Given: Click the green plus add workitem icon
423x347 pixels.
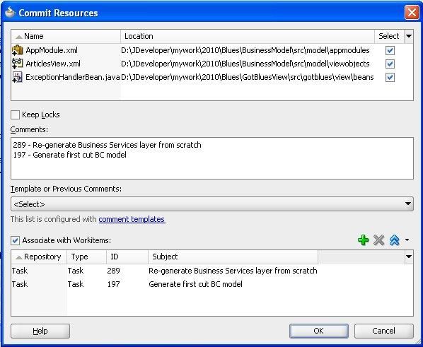Looking at the screenshot, I should click(363, 240).
